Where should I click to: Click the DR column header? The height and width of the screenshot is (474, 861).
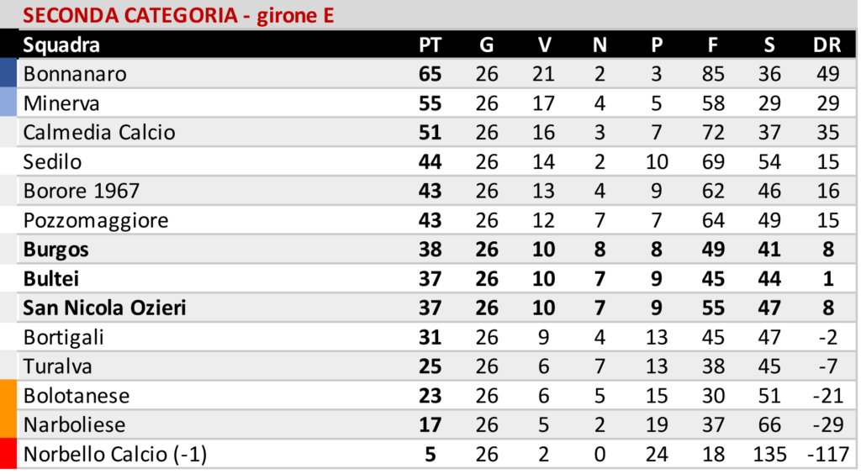(x=827, y=45)
